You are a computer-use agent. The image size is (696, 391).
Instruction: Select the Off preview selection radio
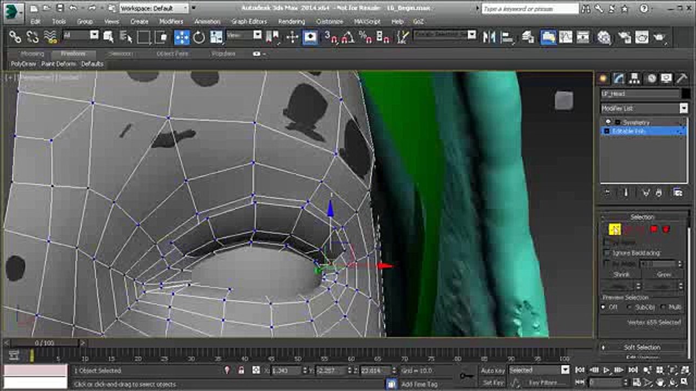604,307
